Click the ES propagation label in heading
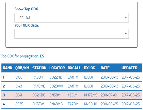This screenshot has width=143, height=110. point(42,56)
